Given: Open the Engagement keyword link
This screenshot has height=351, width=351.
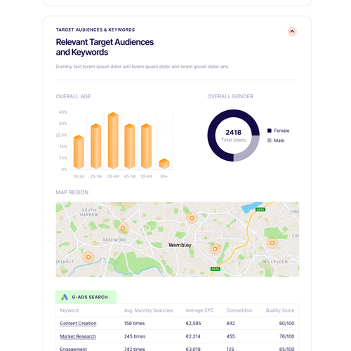Looking at the screenshot, I should tap(73, 349).
